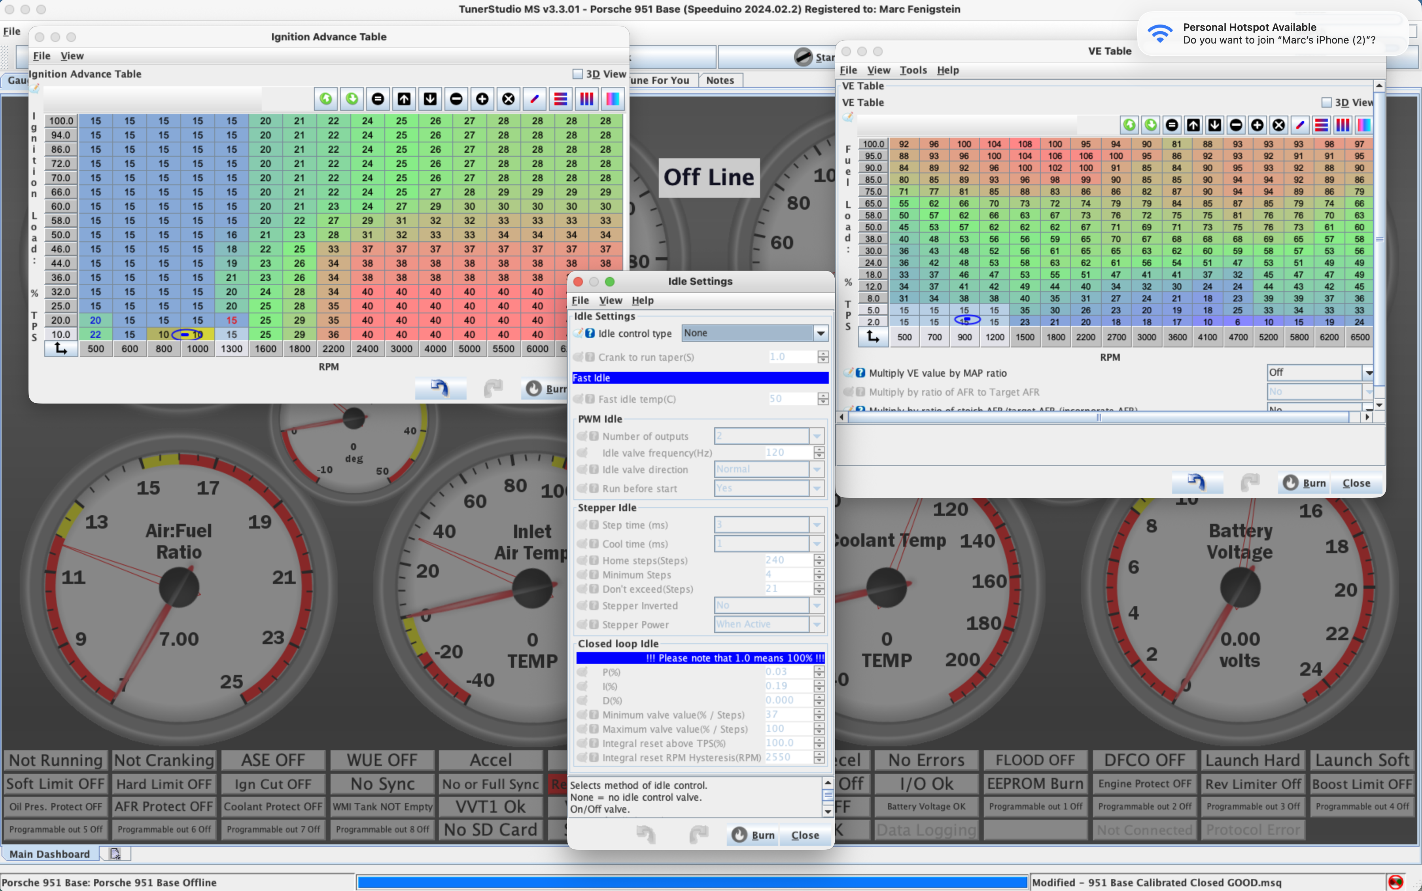Click the increment cell value icon in Ignition table
The image size is (1422, 891).
click(x=482, y=99)
